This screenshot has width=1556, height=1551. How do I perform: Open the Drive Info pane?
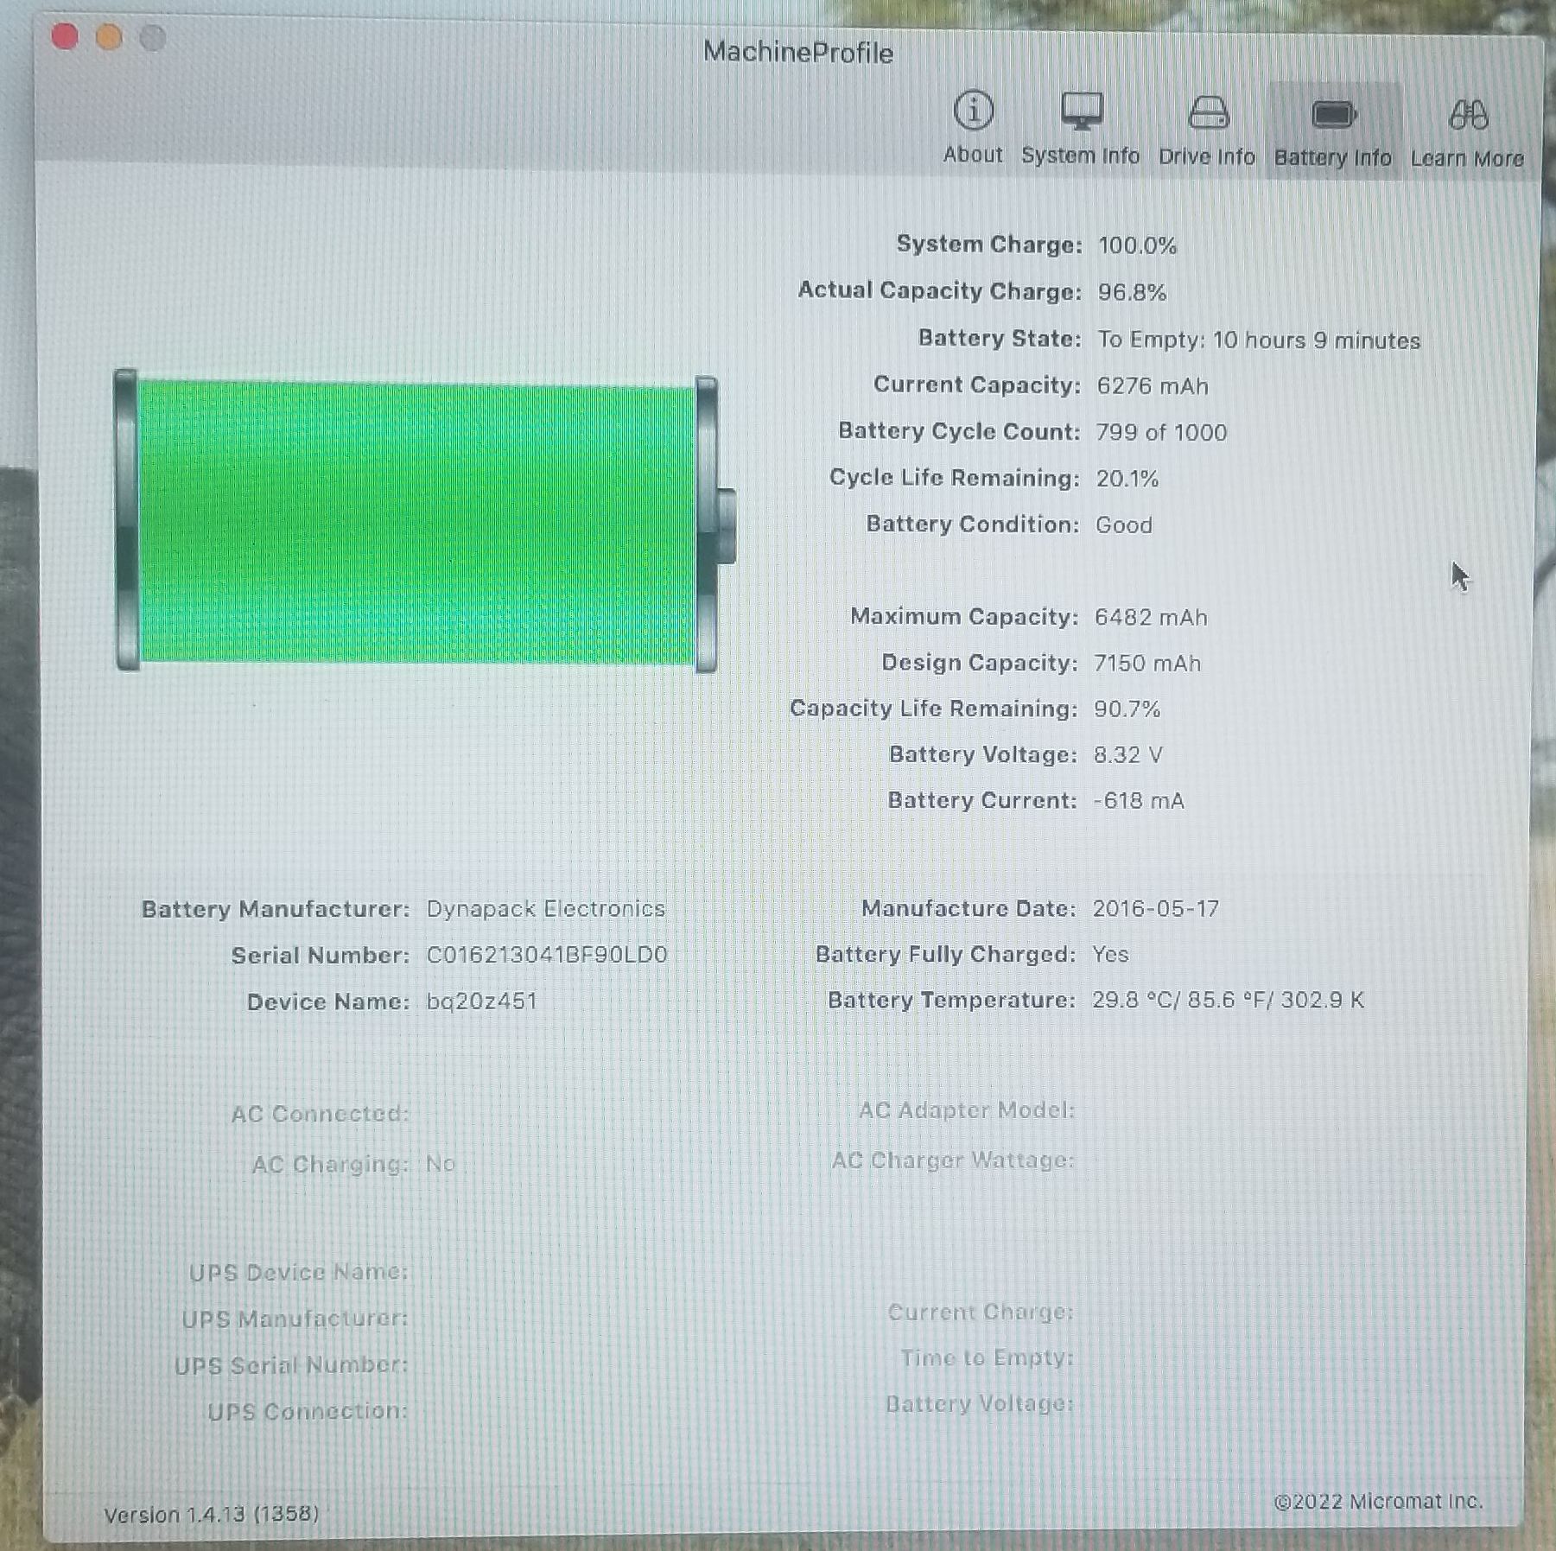point(1207,129)
